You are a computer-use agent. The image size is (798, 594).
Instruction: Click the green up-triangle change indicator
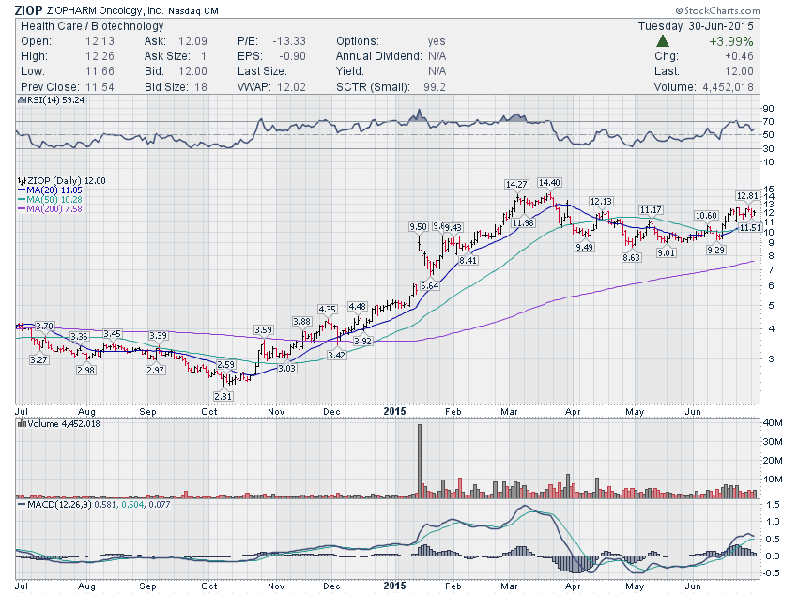coord(662,41)
